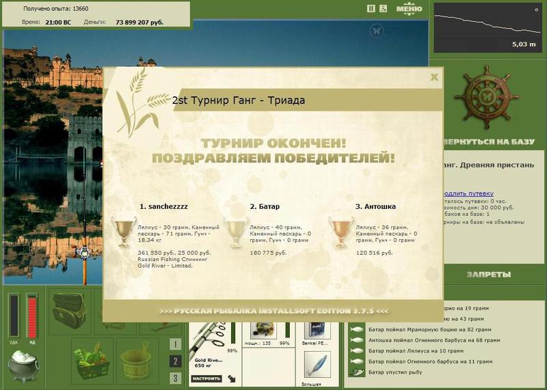Viewport: 547px width, 390px height.
Task: Click the depth chart showing 5,03 m
Action: point(488,28)
